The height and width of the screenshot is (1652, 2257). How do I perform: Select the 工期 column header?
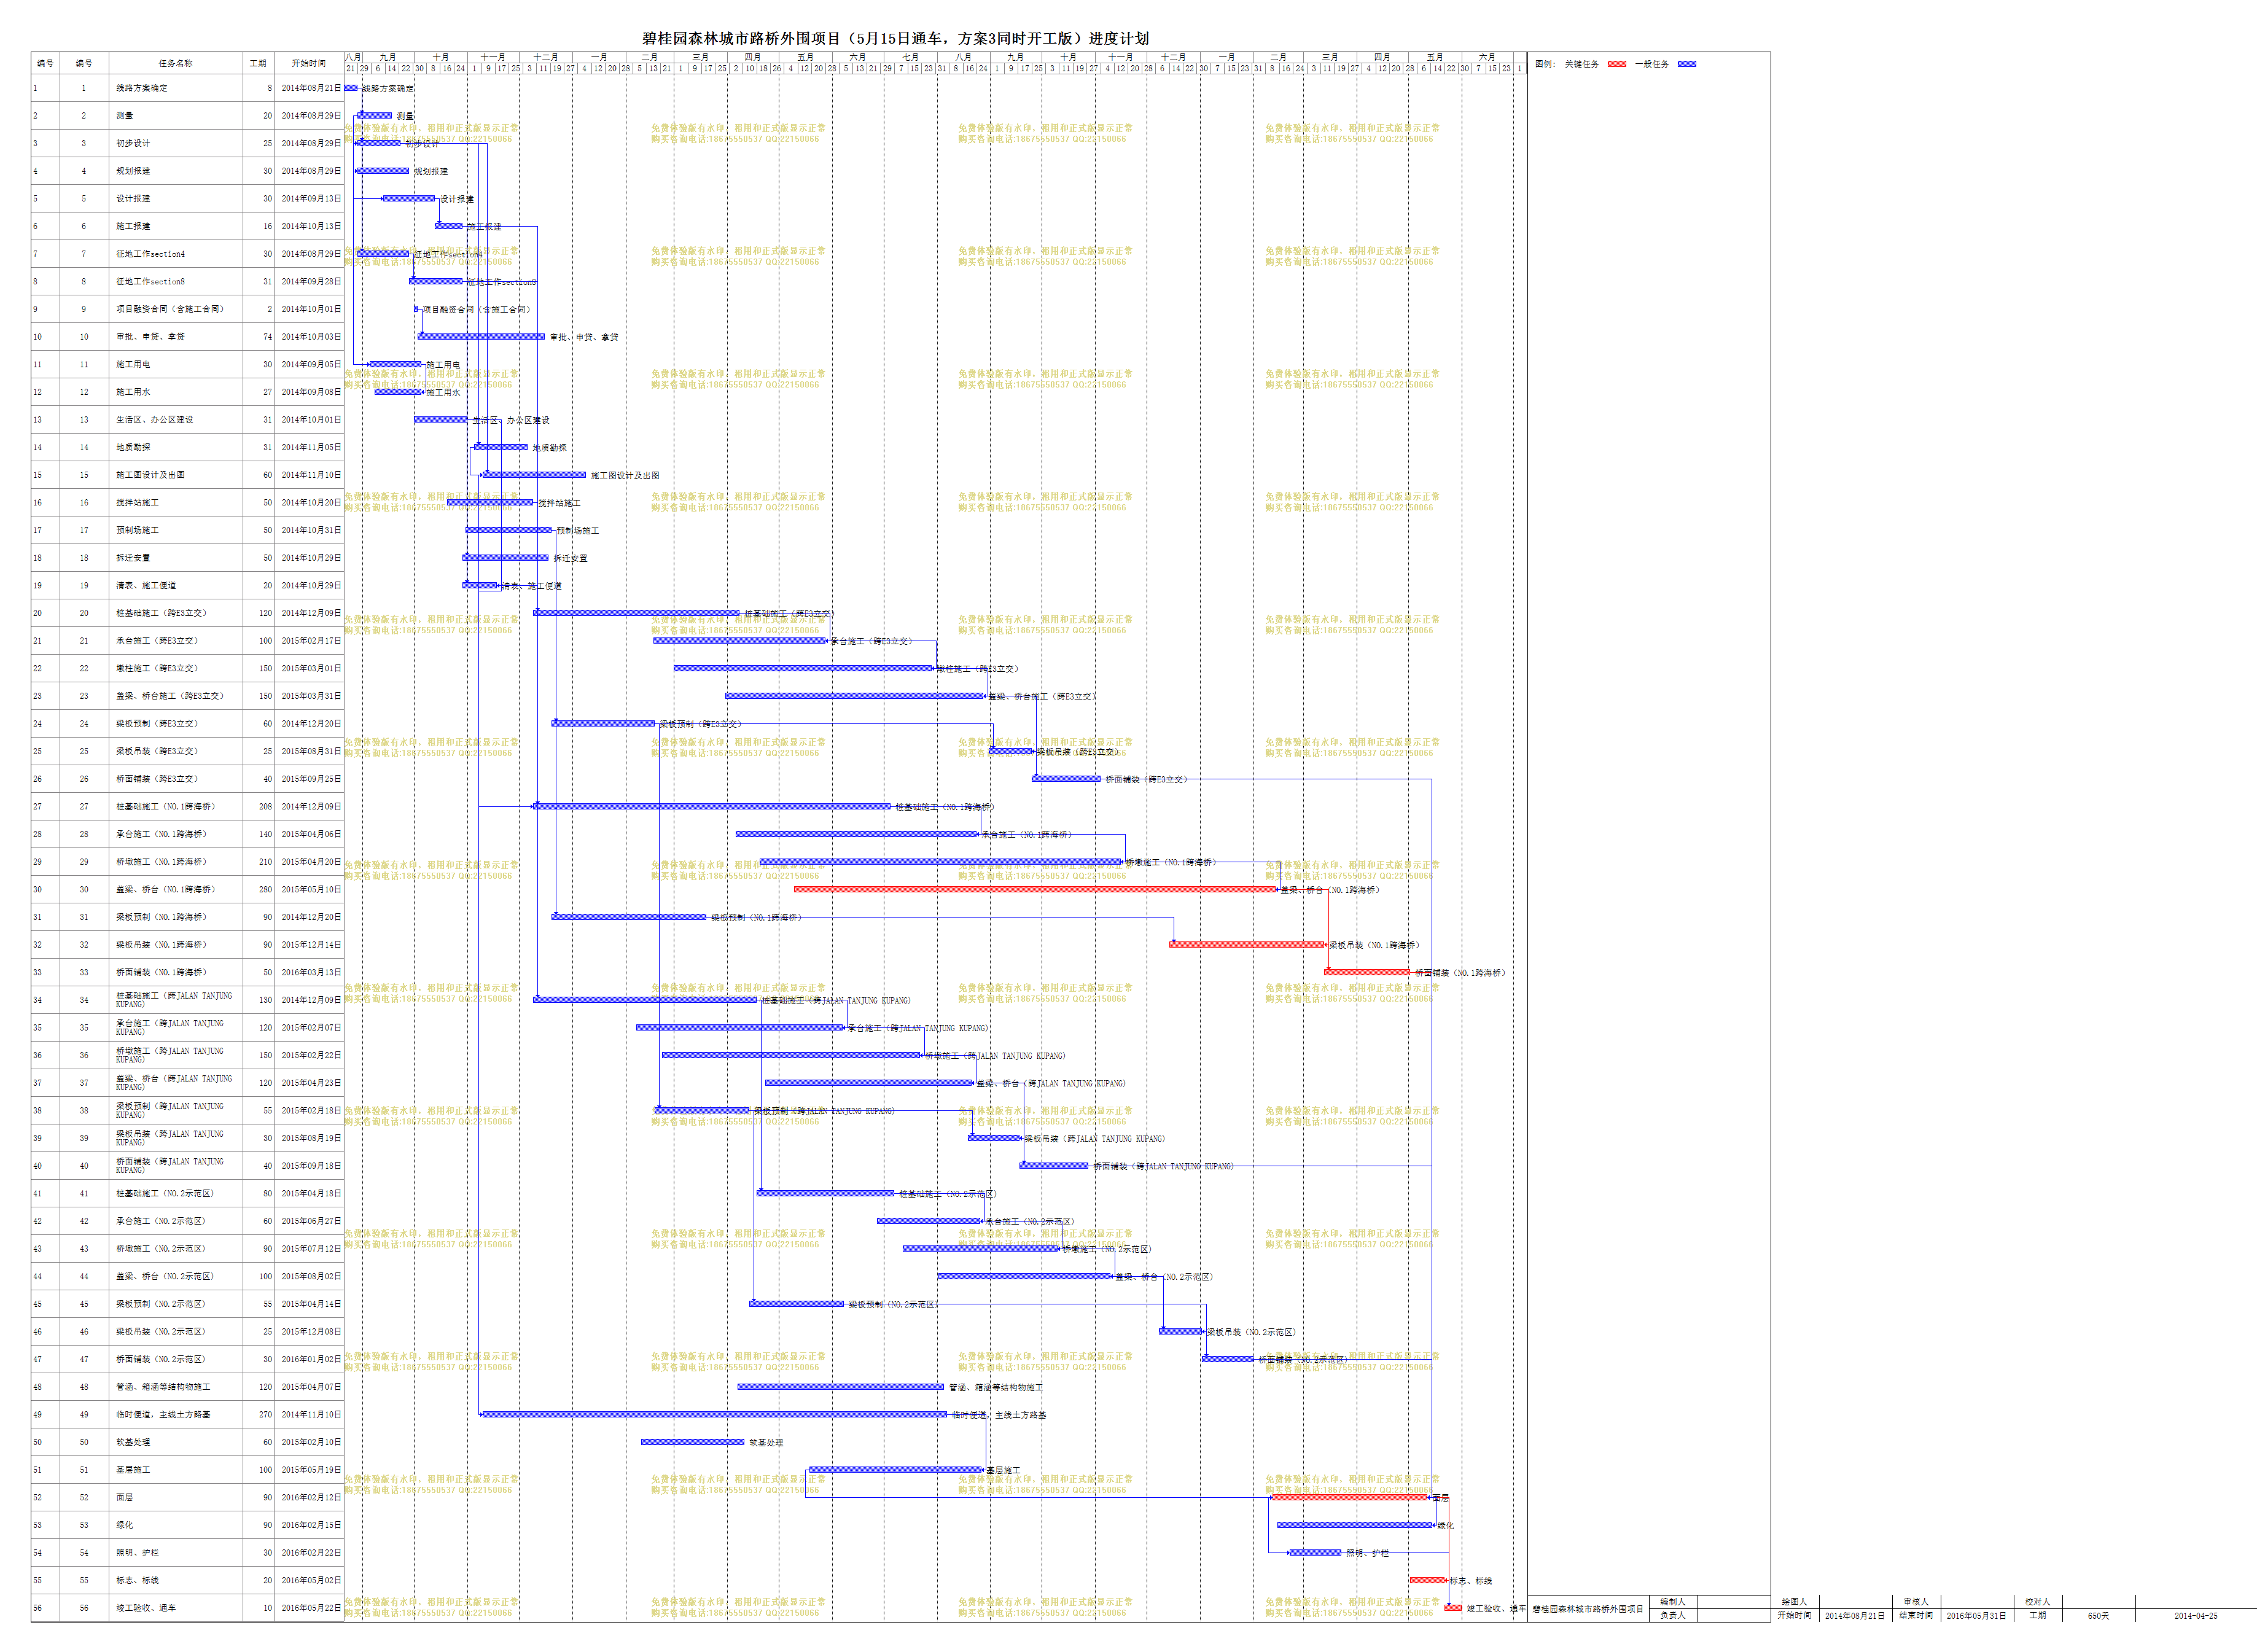[258, 63]
